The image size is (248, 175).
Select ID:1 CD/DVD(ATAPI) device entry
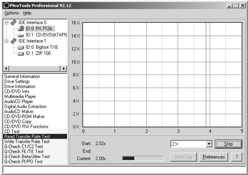click(x=46, y=35)
